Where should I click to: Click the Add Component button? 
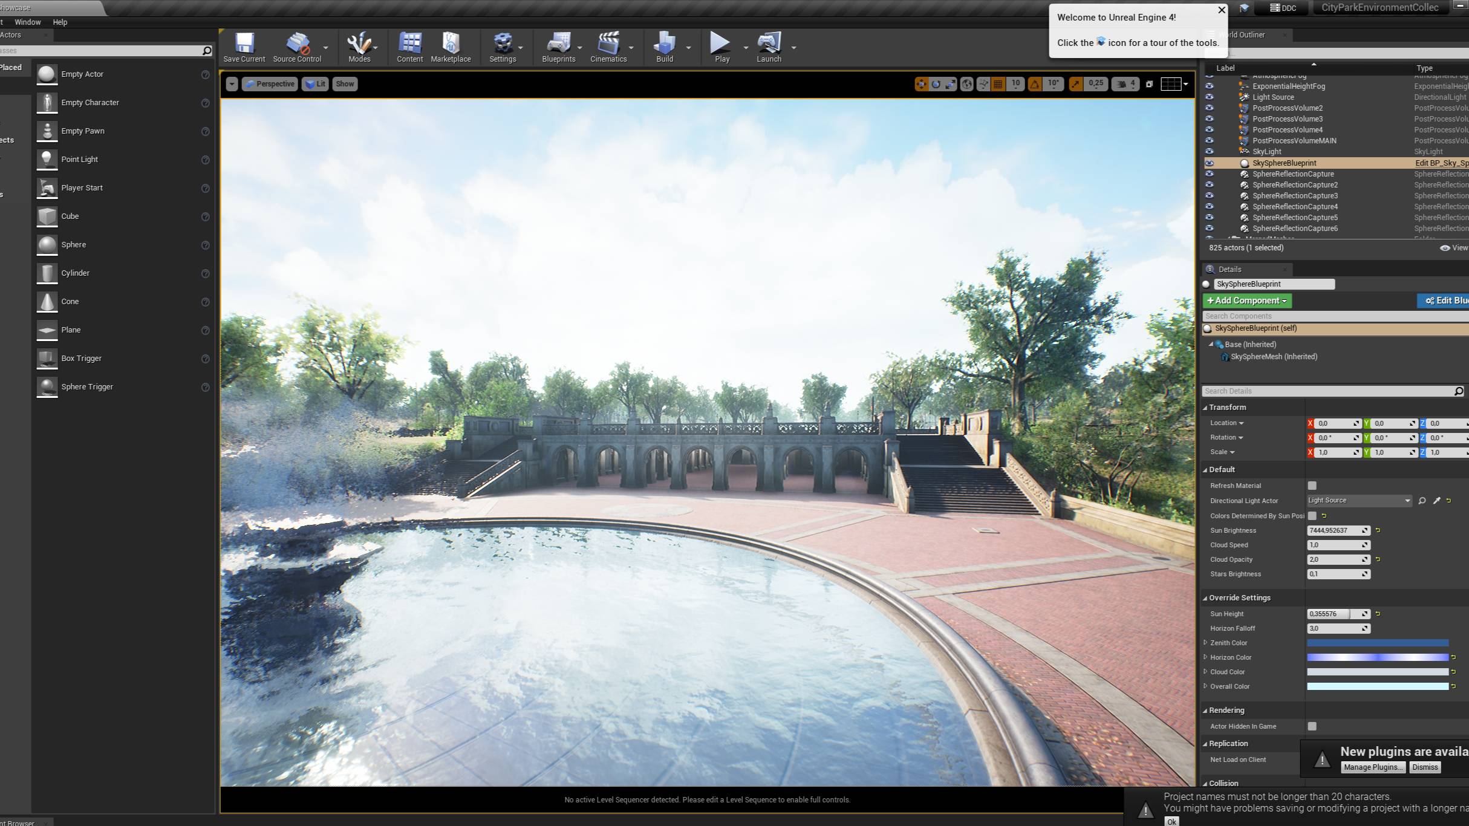1247,301
